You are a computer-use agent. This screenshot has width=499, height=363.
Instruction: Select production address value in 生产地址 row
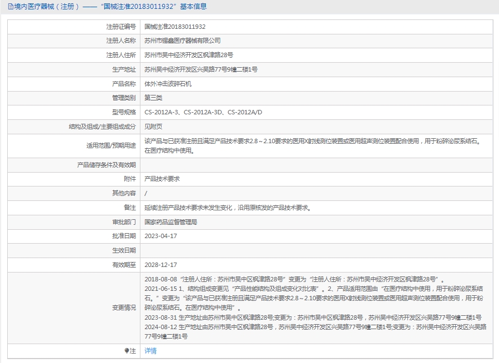(201, 69)
